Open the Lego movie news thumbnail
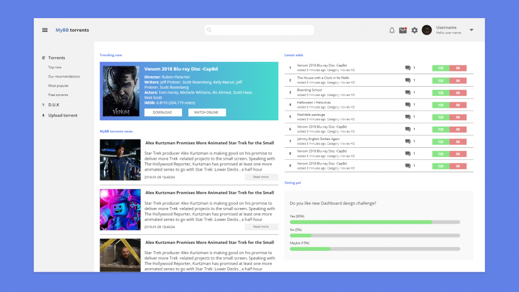This screenshot has height=292, width=519. point(120,210)
